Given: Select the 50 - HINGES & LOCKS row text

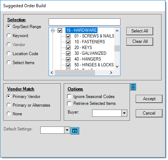Looking at the screenshot, I should coord(94,65).
